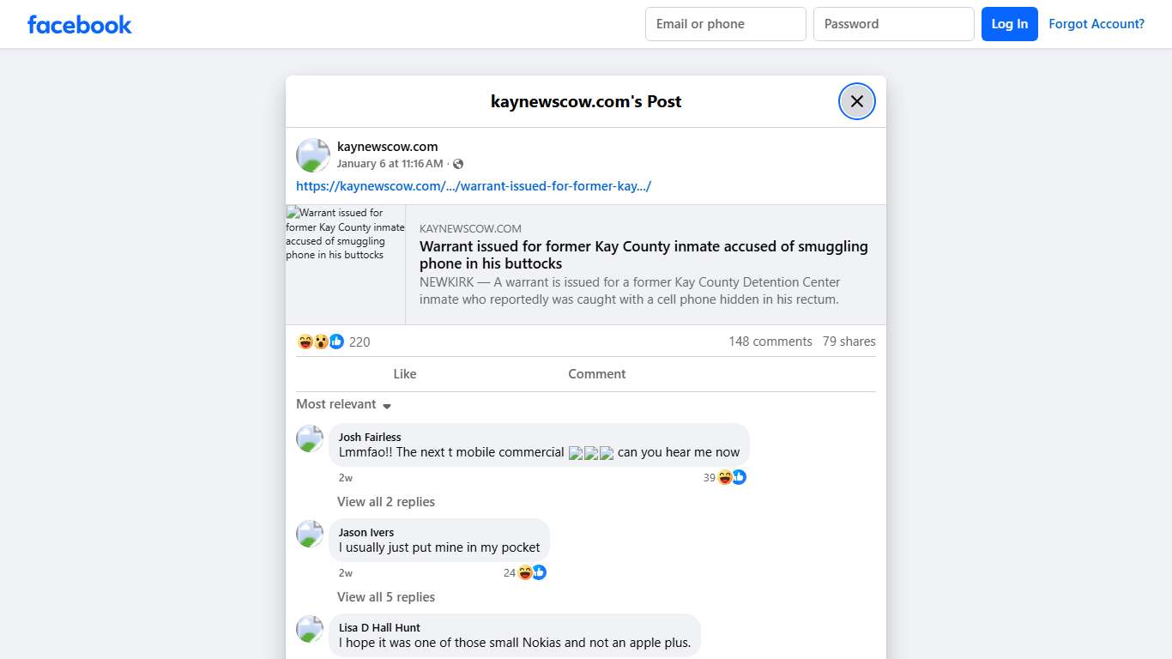
Task: Click Jason Ivers's profile picture
Action: coord(309,534)
